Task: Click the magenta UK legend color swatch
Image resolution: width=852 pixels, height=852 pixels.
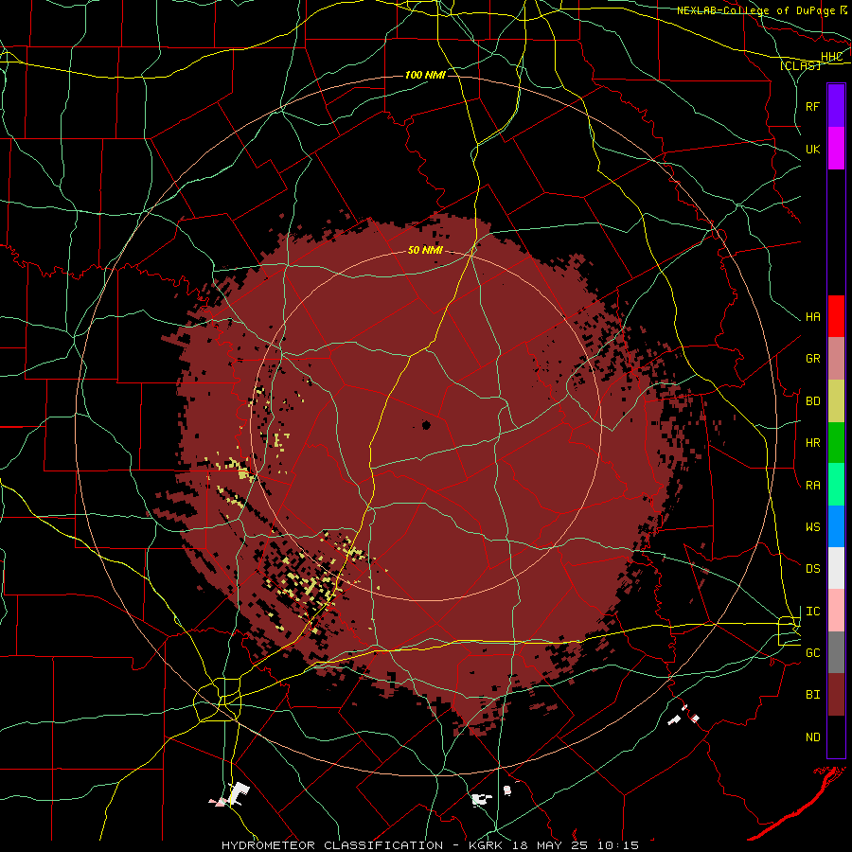Action: 836,149
